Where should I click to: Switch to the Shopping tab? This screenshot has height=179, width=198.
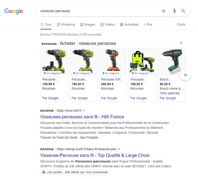66,25
